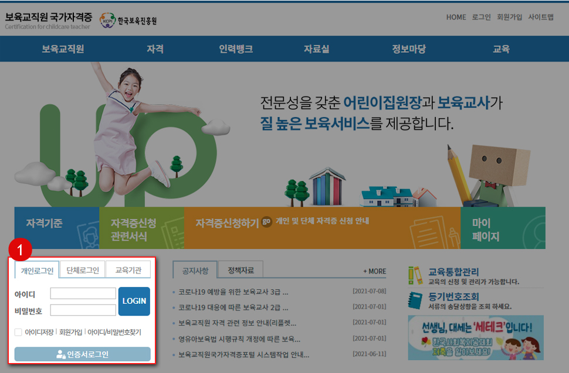The image size is (569, 373).
Task: Click the 아이디 ID input field
Action: [83, 293]
